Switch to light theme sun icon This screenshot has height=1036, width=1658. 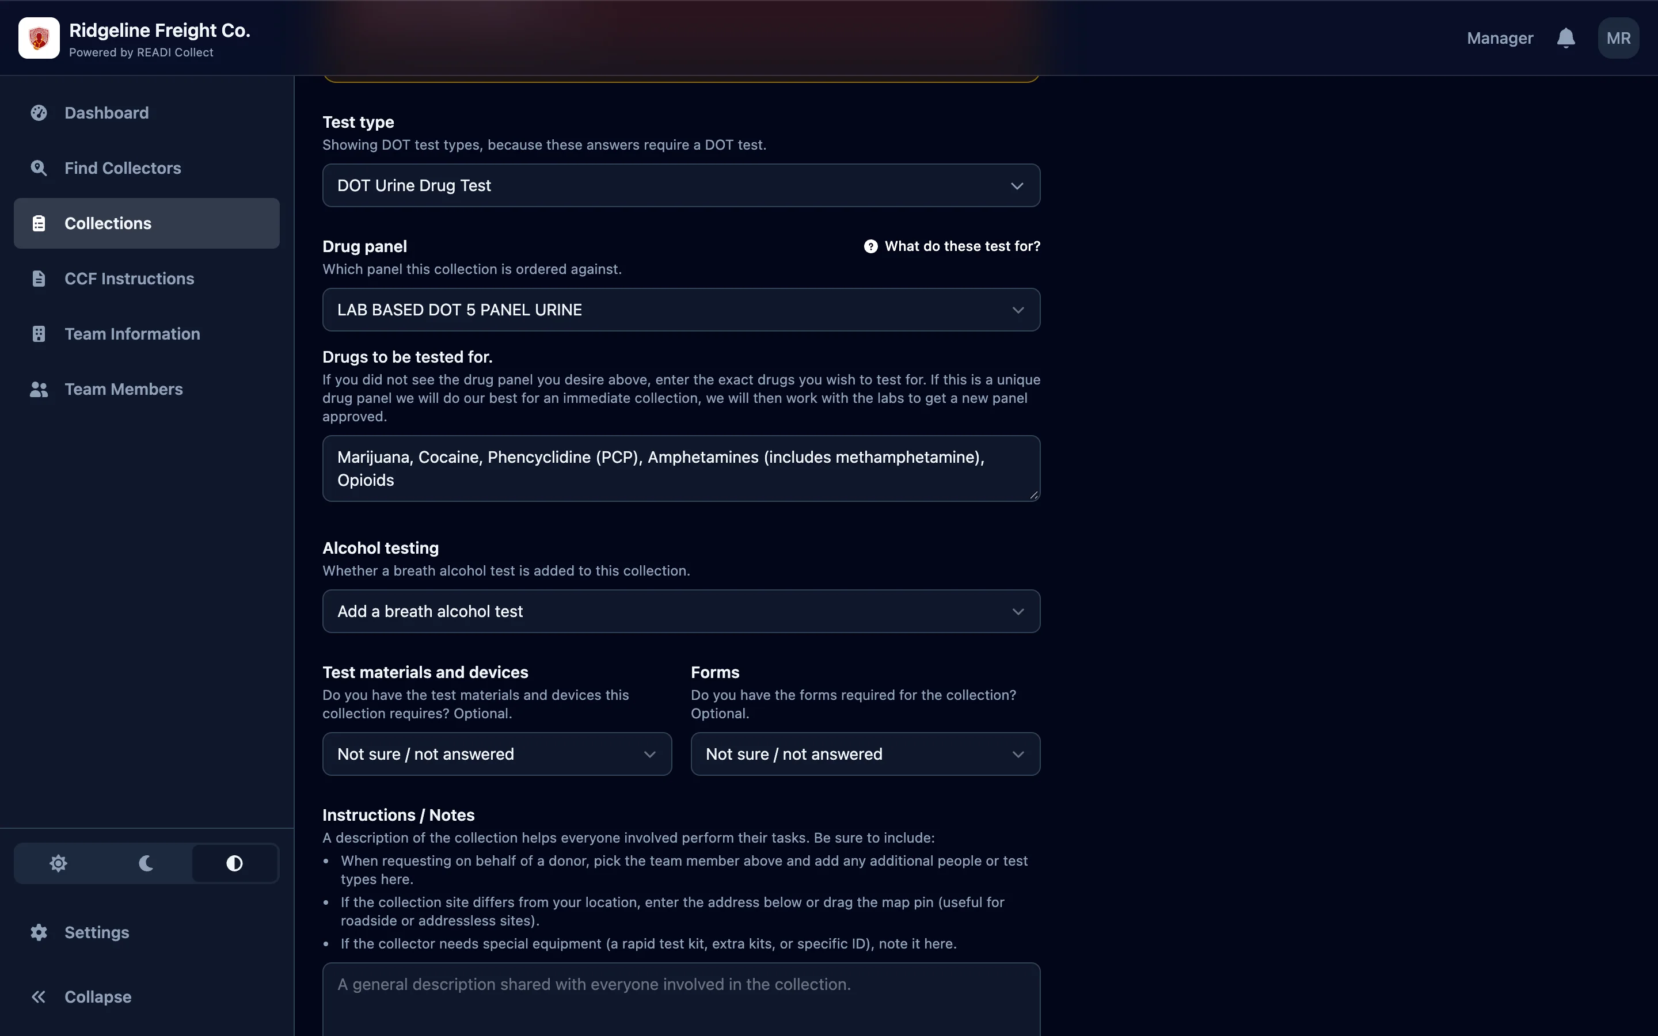58,863
